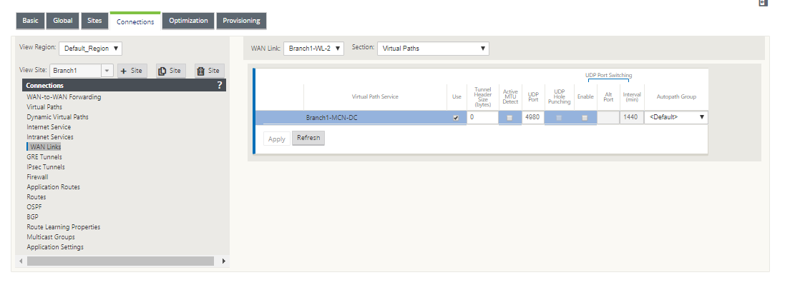Toggle Active MTU Detect checkbox
This screenshot has height=290, width=790.
[510, 118]
